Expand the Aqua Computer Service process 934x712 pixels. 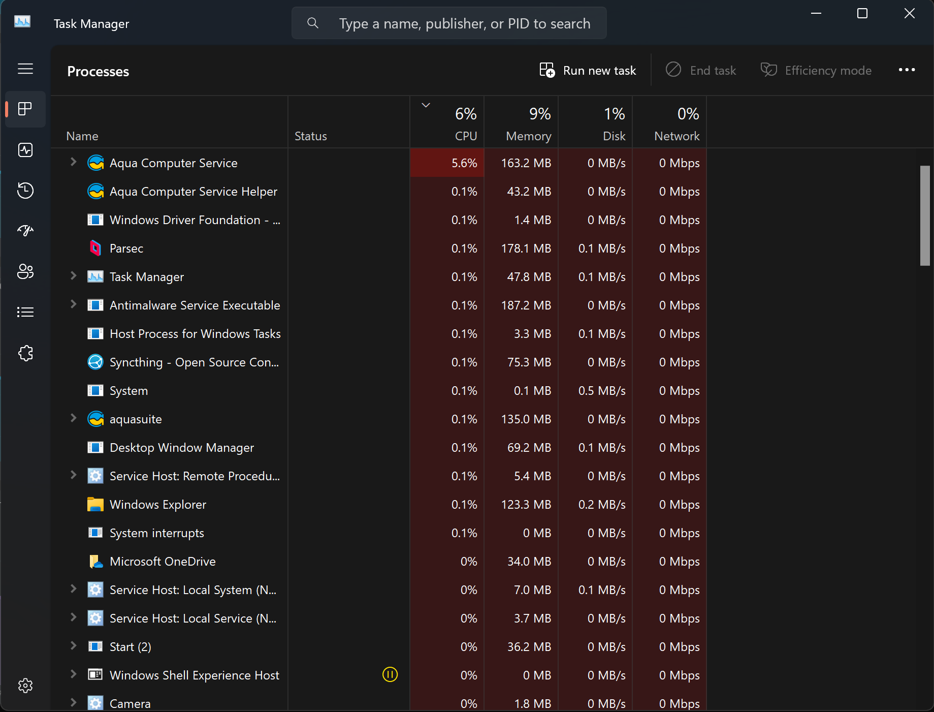click(x=73, y=162)
